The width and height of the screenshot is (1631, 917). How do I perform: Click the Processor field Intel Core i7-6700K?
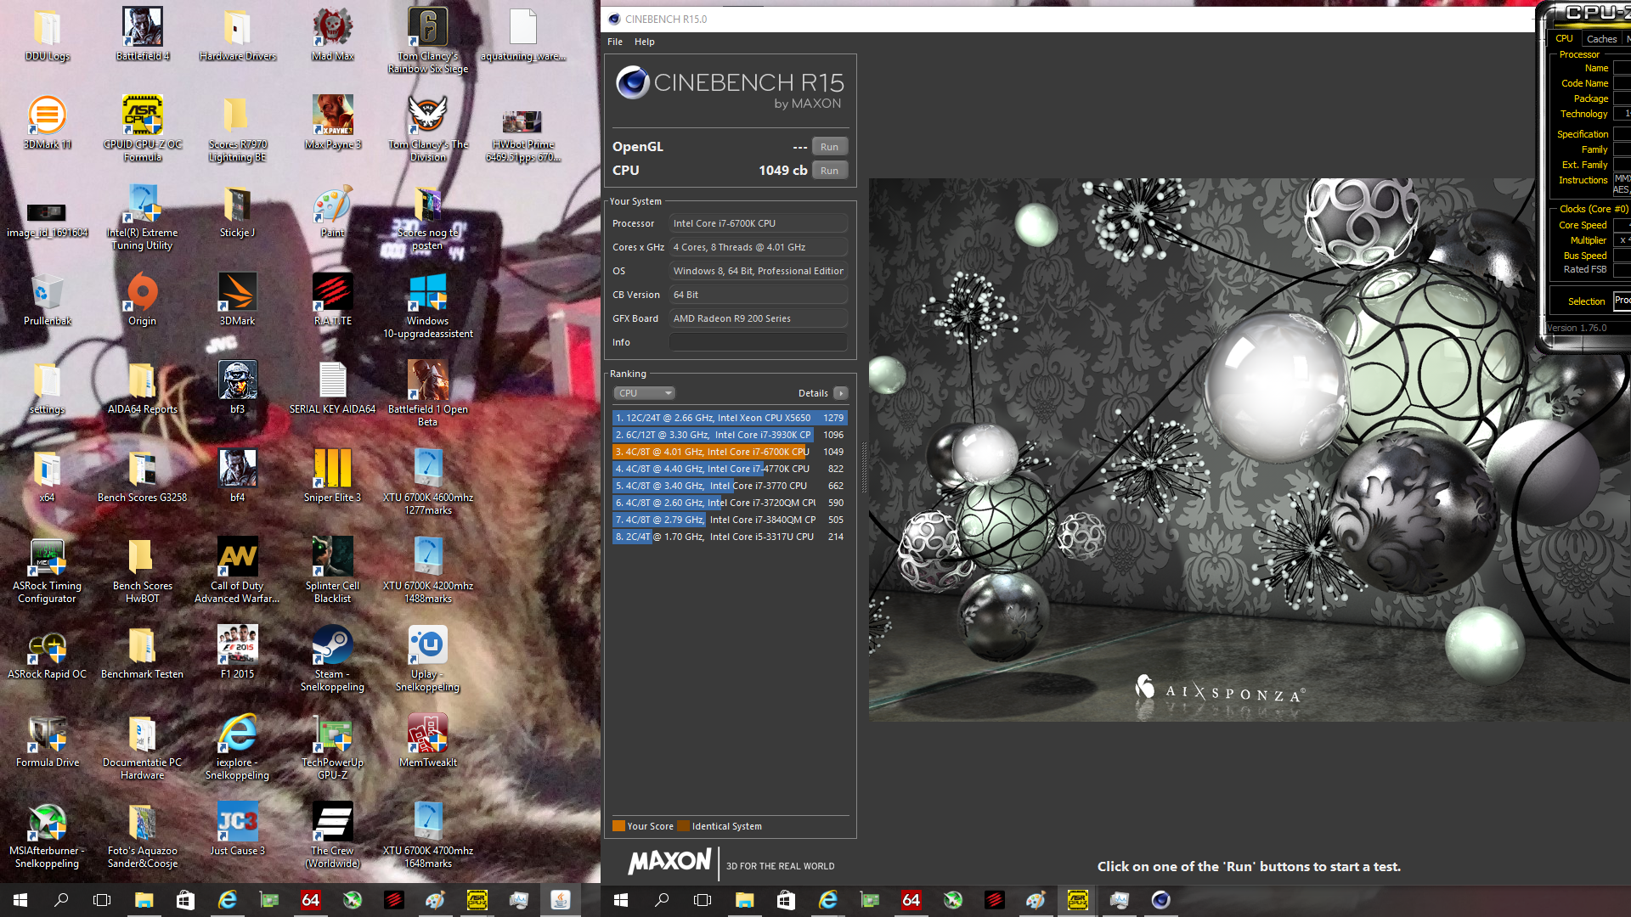(759, 223)
